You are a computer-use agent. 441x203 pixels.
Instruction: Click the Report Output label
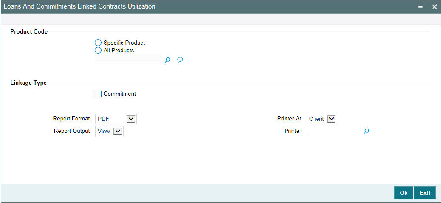pyautogui.click(x=72, y=131)
